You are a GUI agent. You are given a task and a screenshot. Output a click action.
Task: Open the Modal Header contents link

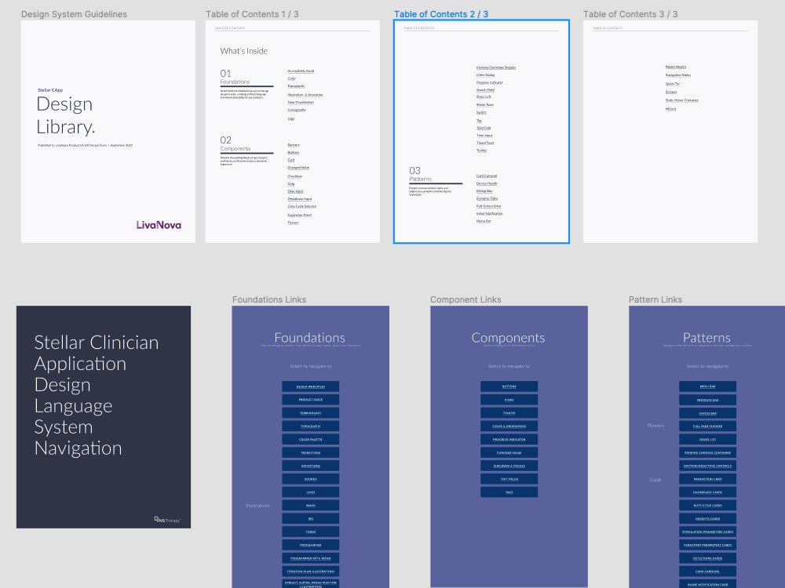(x=675, y=67)
